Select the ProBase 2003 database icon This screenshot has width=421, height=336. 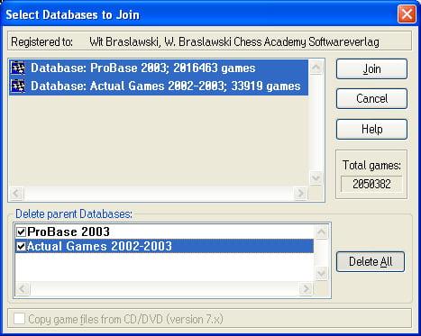click(18, 68)
